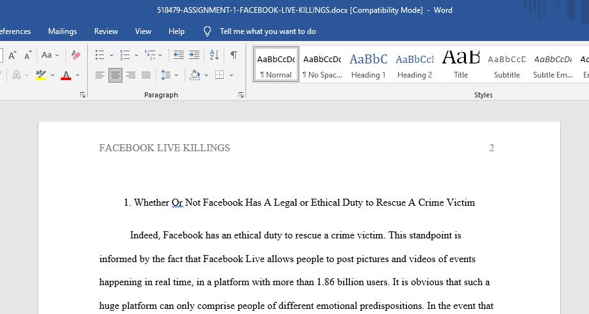589x314 pixels.
Task: Increase font size with the grow button
Action: 12,55
